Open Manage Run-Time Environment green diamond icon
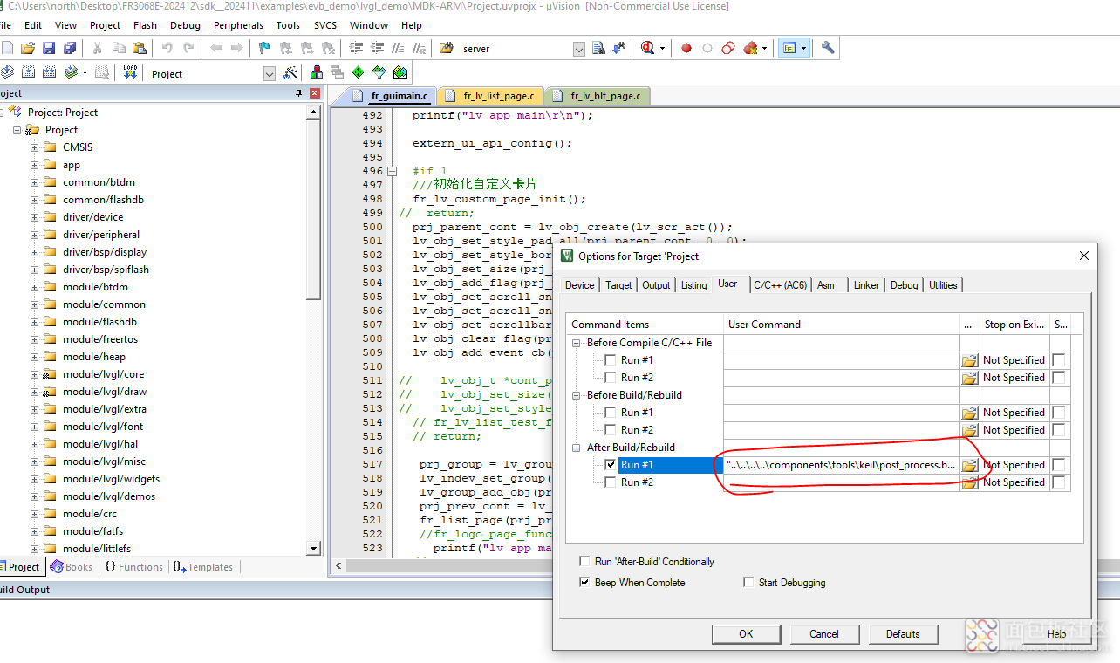Screen dimensions: 1120x663 358,72
